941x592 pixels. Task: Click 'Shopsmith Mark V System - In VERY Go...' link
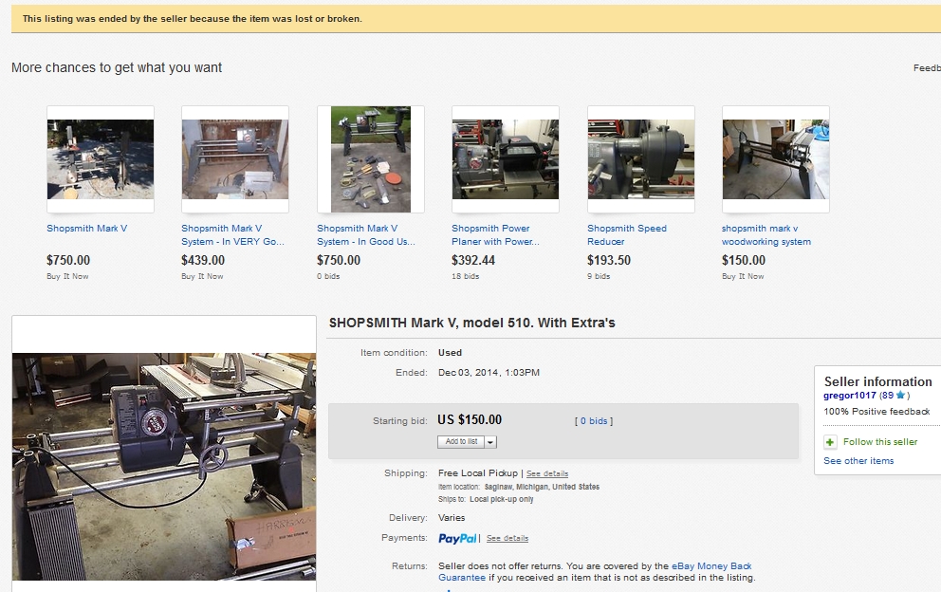232,234
